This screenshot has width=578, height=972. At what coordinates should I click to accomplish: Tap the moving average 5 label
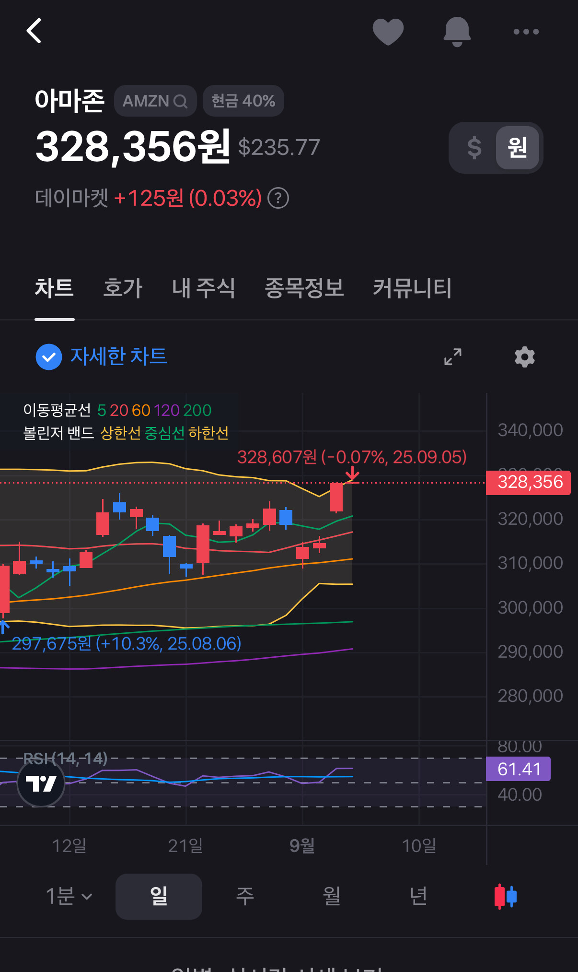102,411
